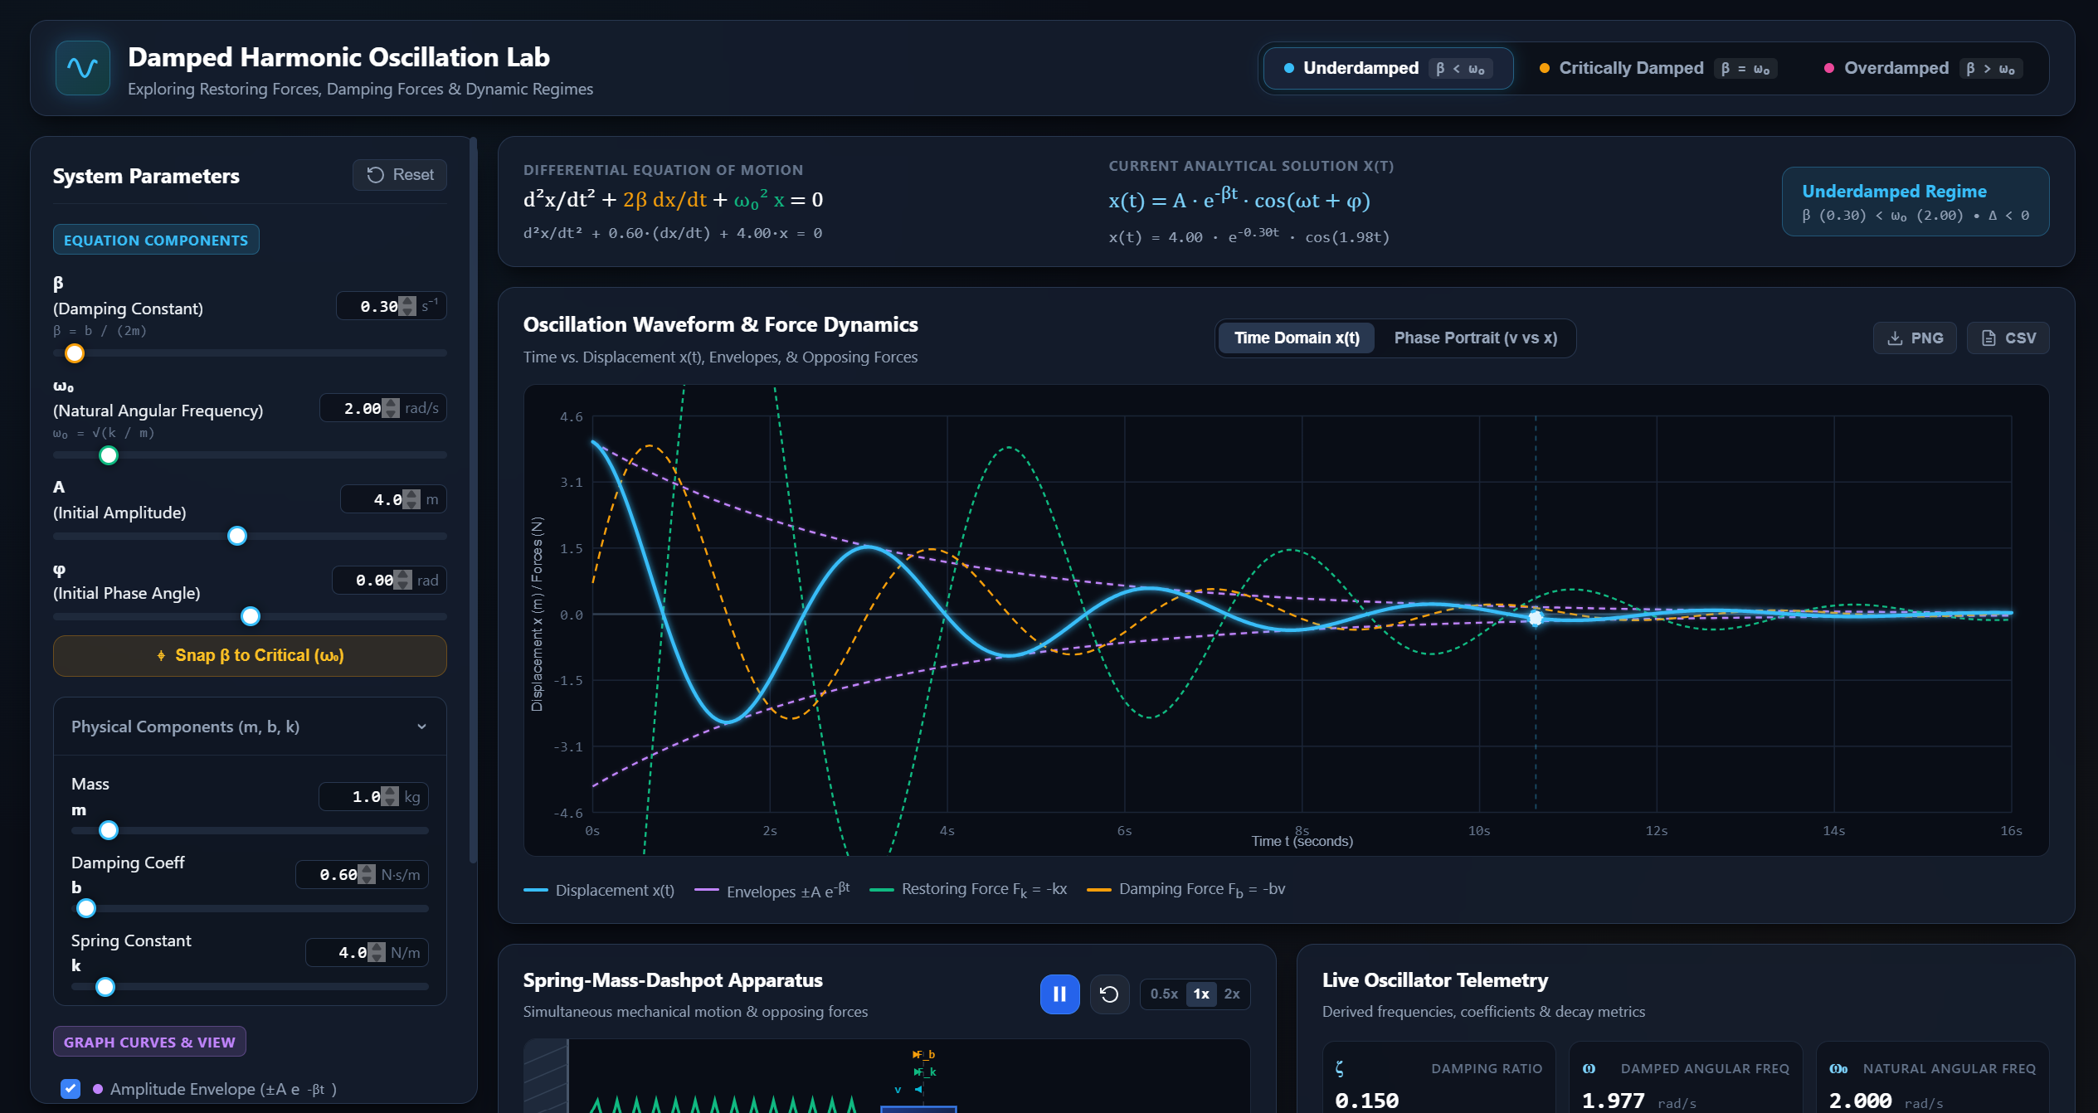This screenshot has width=2098, height=1113.
Task: Click the ω₀ natural frequency stepper arrows
Action: point(391,408)
